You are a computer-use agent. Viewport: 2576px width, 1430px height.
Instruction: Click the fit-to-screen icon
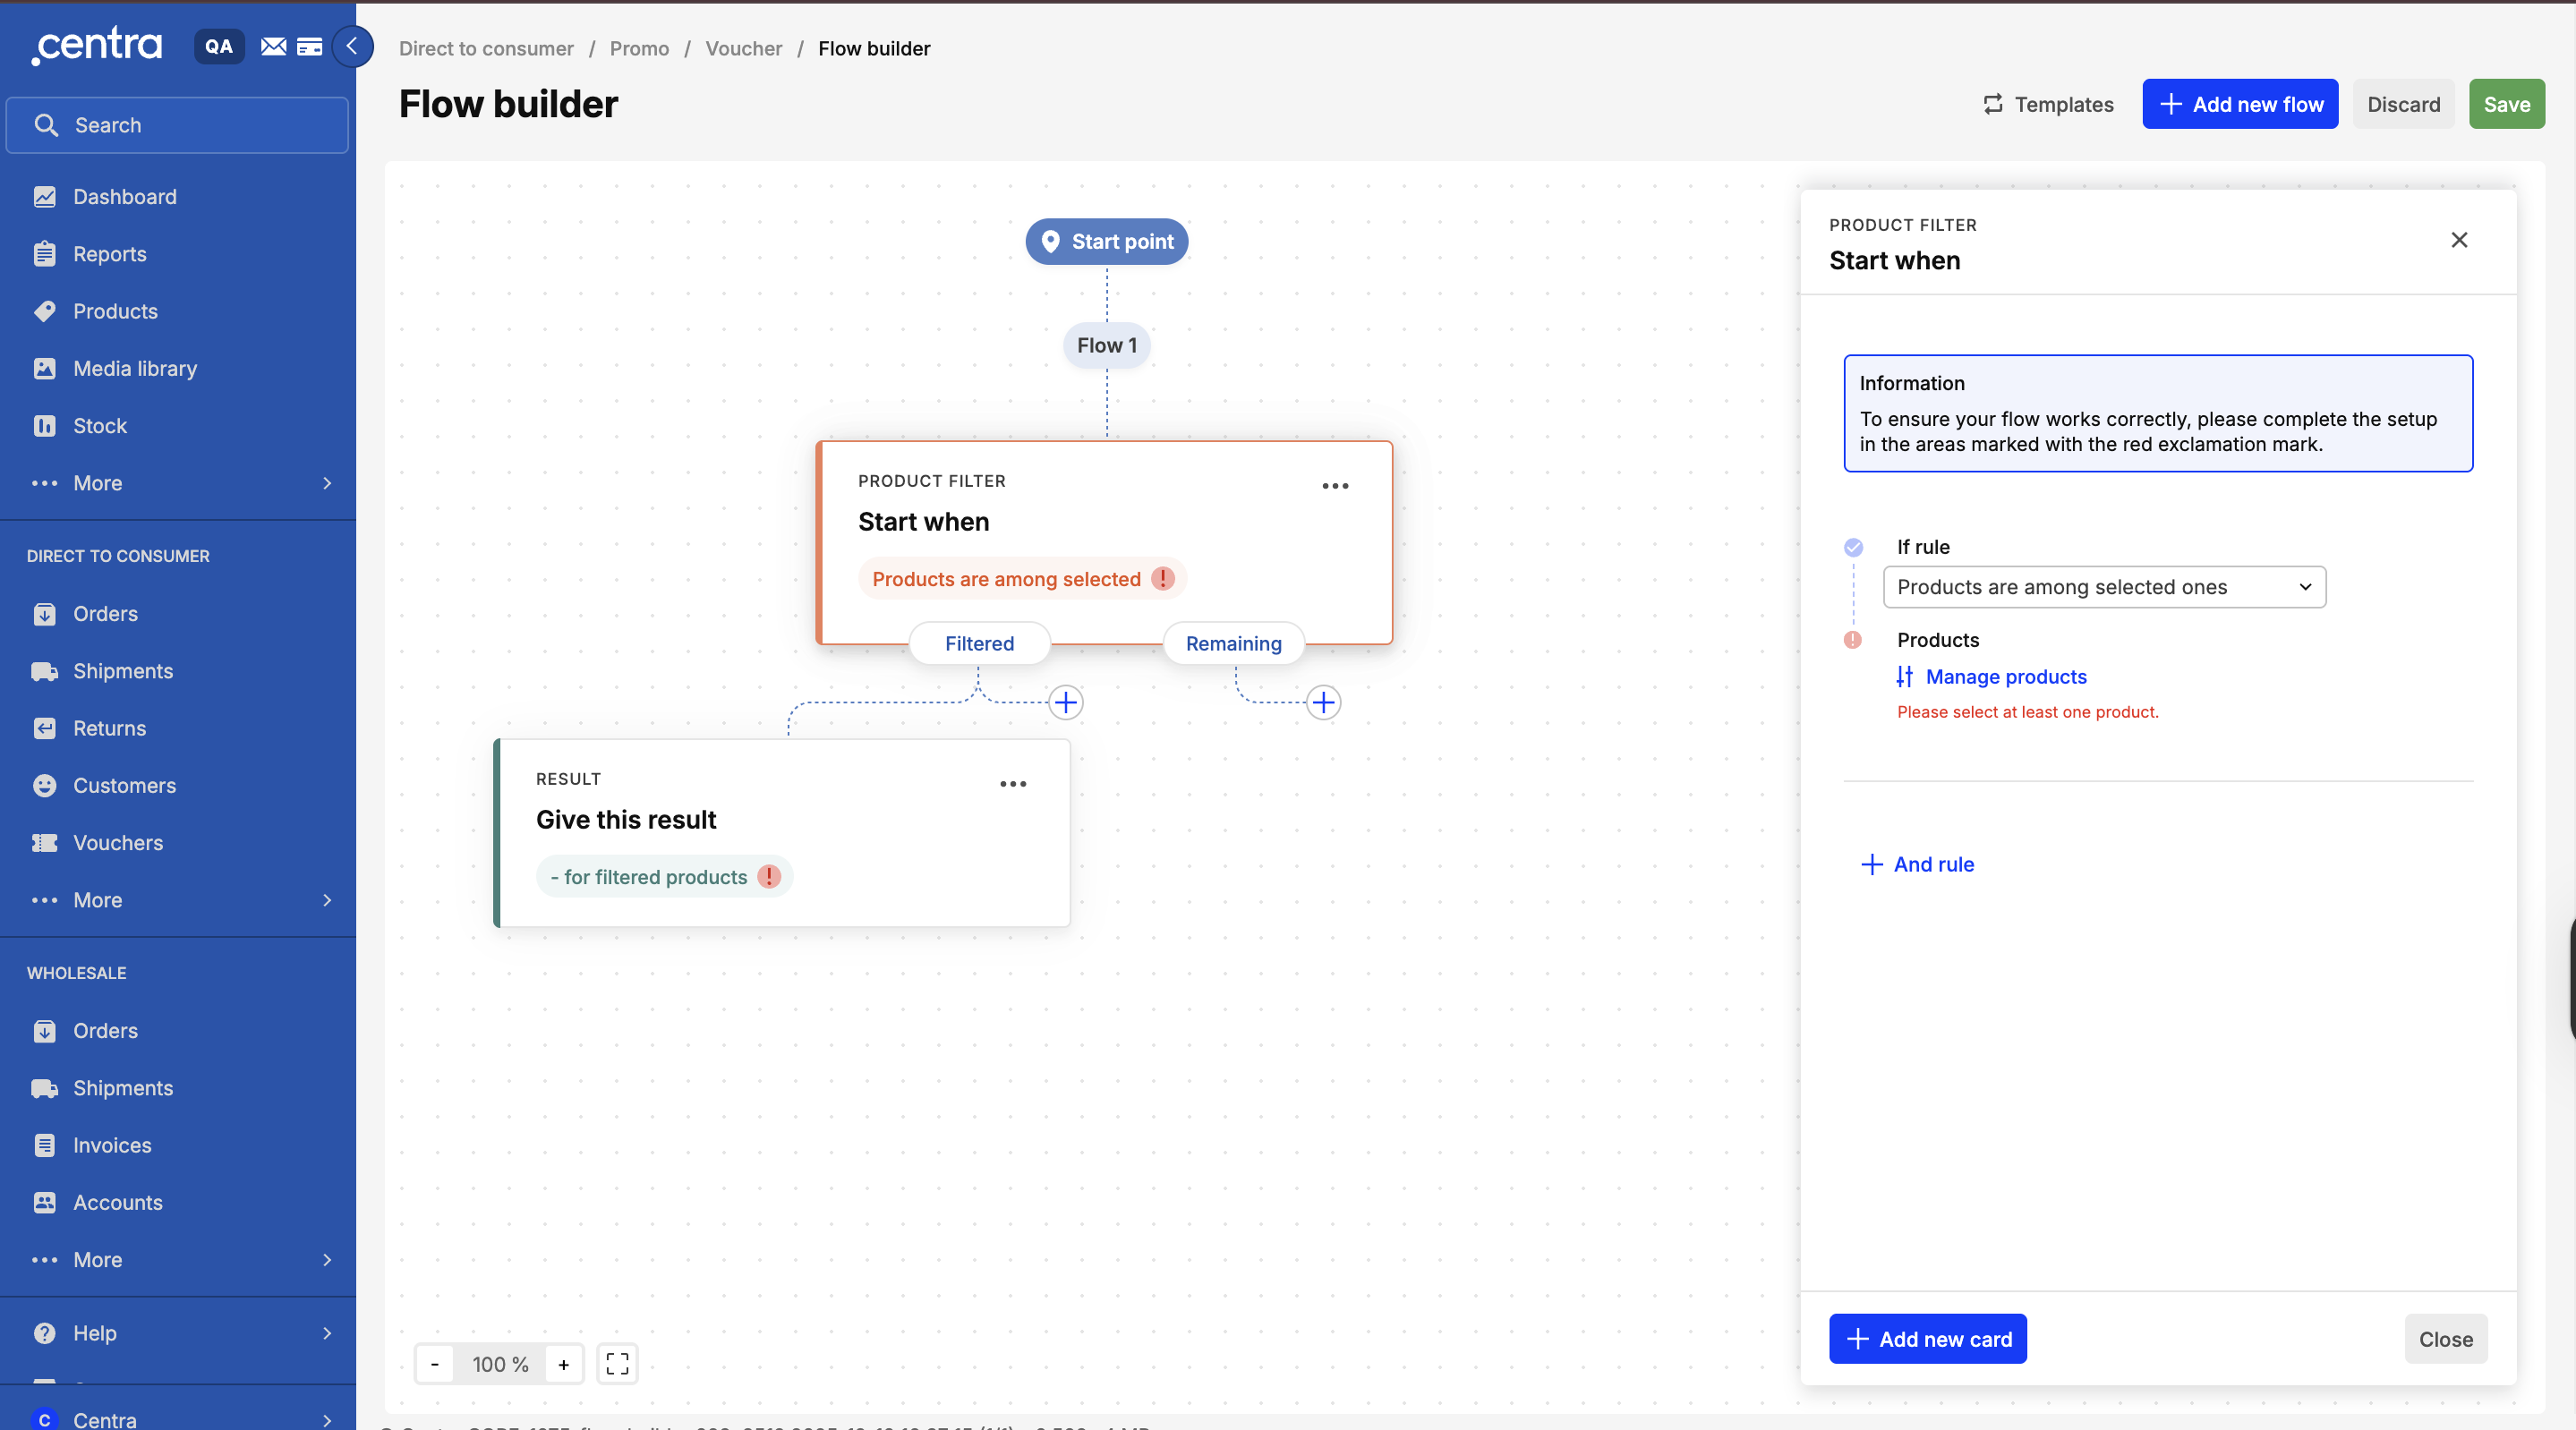coord(617,1364)
